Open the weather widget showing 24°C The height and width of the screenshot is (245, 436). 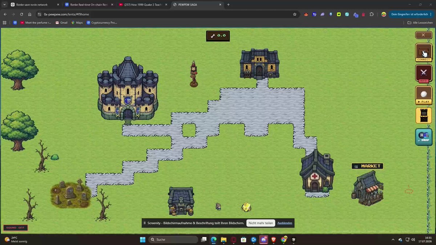[x=16, y=240]
